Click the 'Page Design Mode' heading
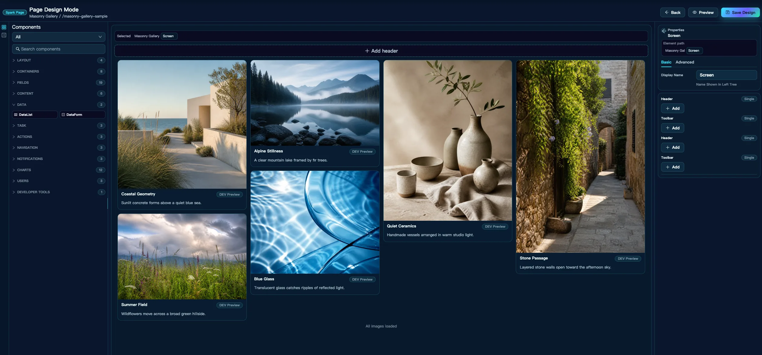Image resolution: width=762 pixels, height=355 pixels. click(x=54, y=10)
